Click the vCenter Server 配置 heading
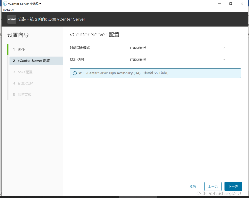 point(95,35)
